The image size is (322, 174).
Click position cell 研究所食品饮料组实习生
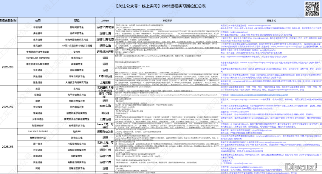tap(77, 119)
